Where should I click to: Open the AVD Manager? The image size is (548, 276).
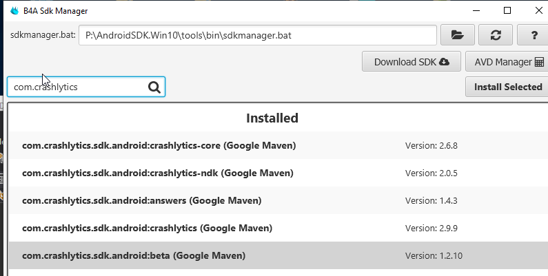click(506, 61)
